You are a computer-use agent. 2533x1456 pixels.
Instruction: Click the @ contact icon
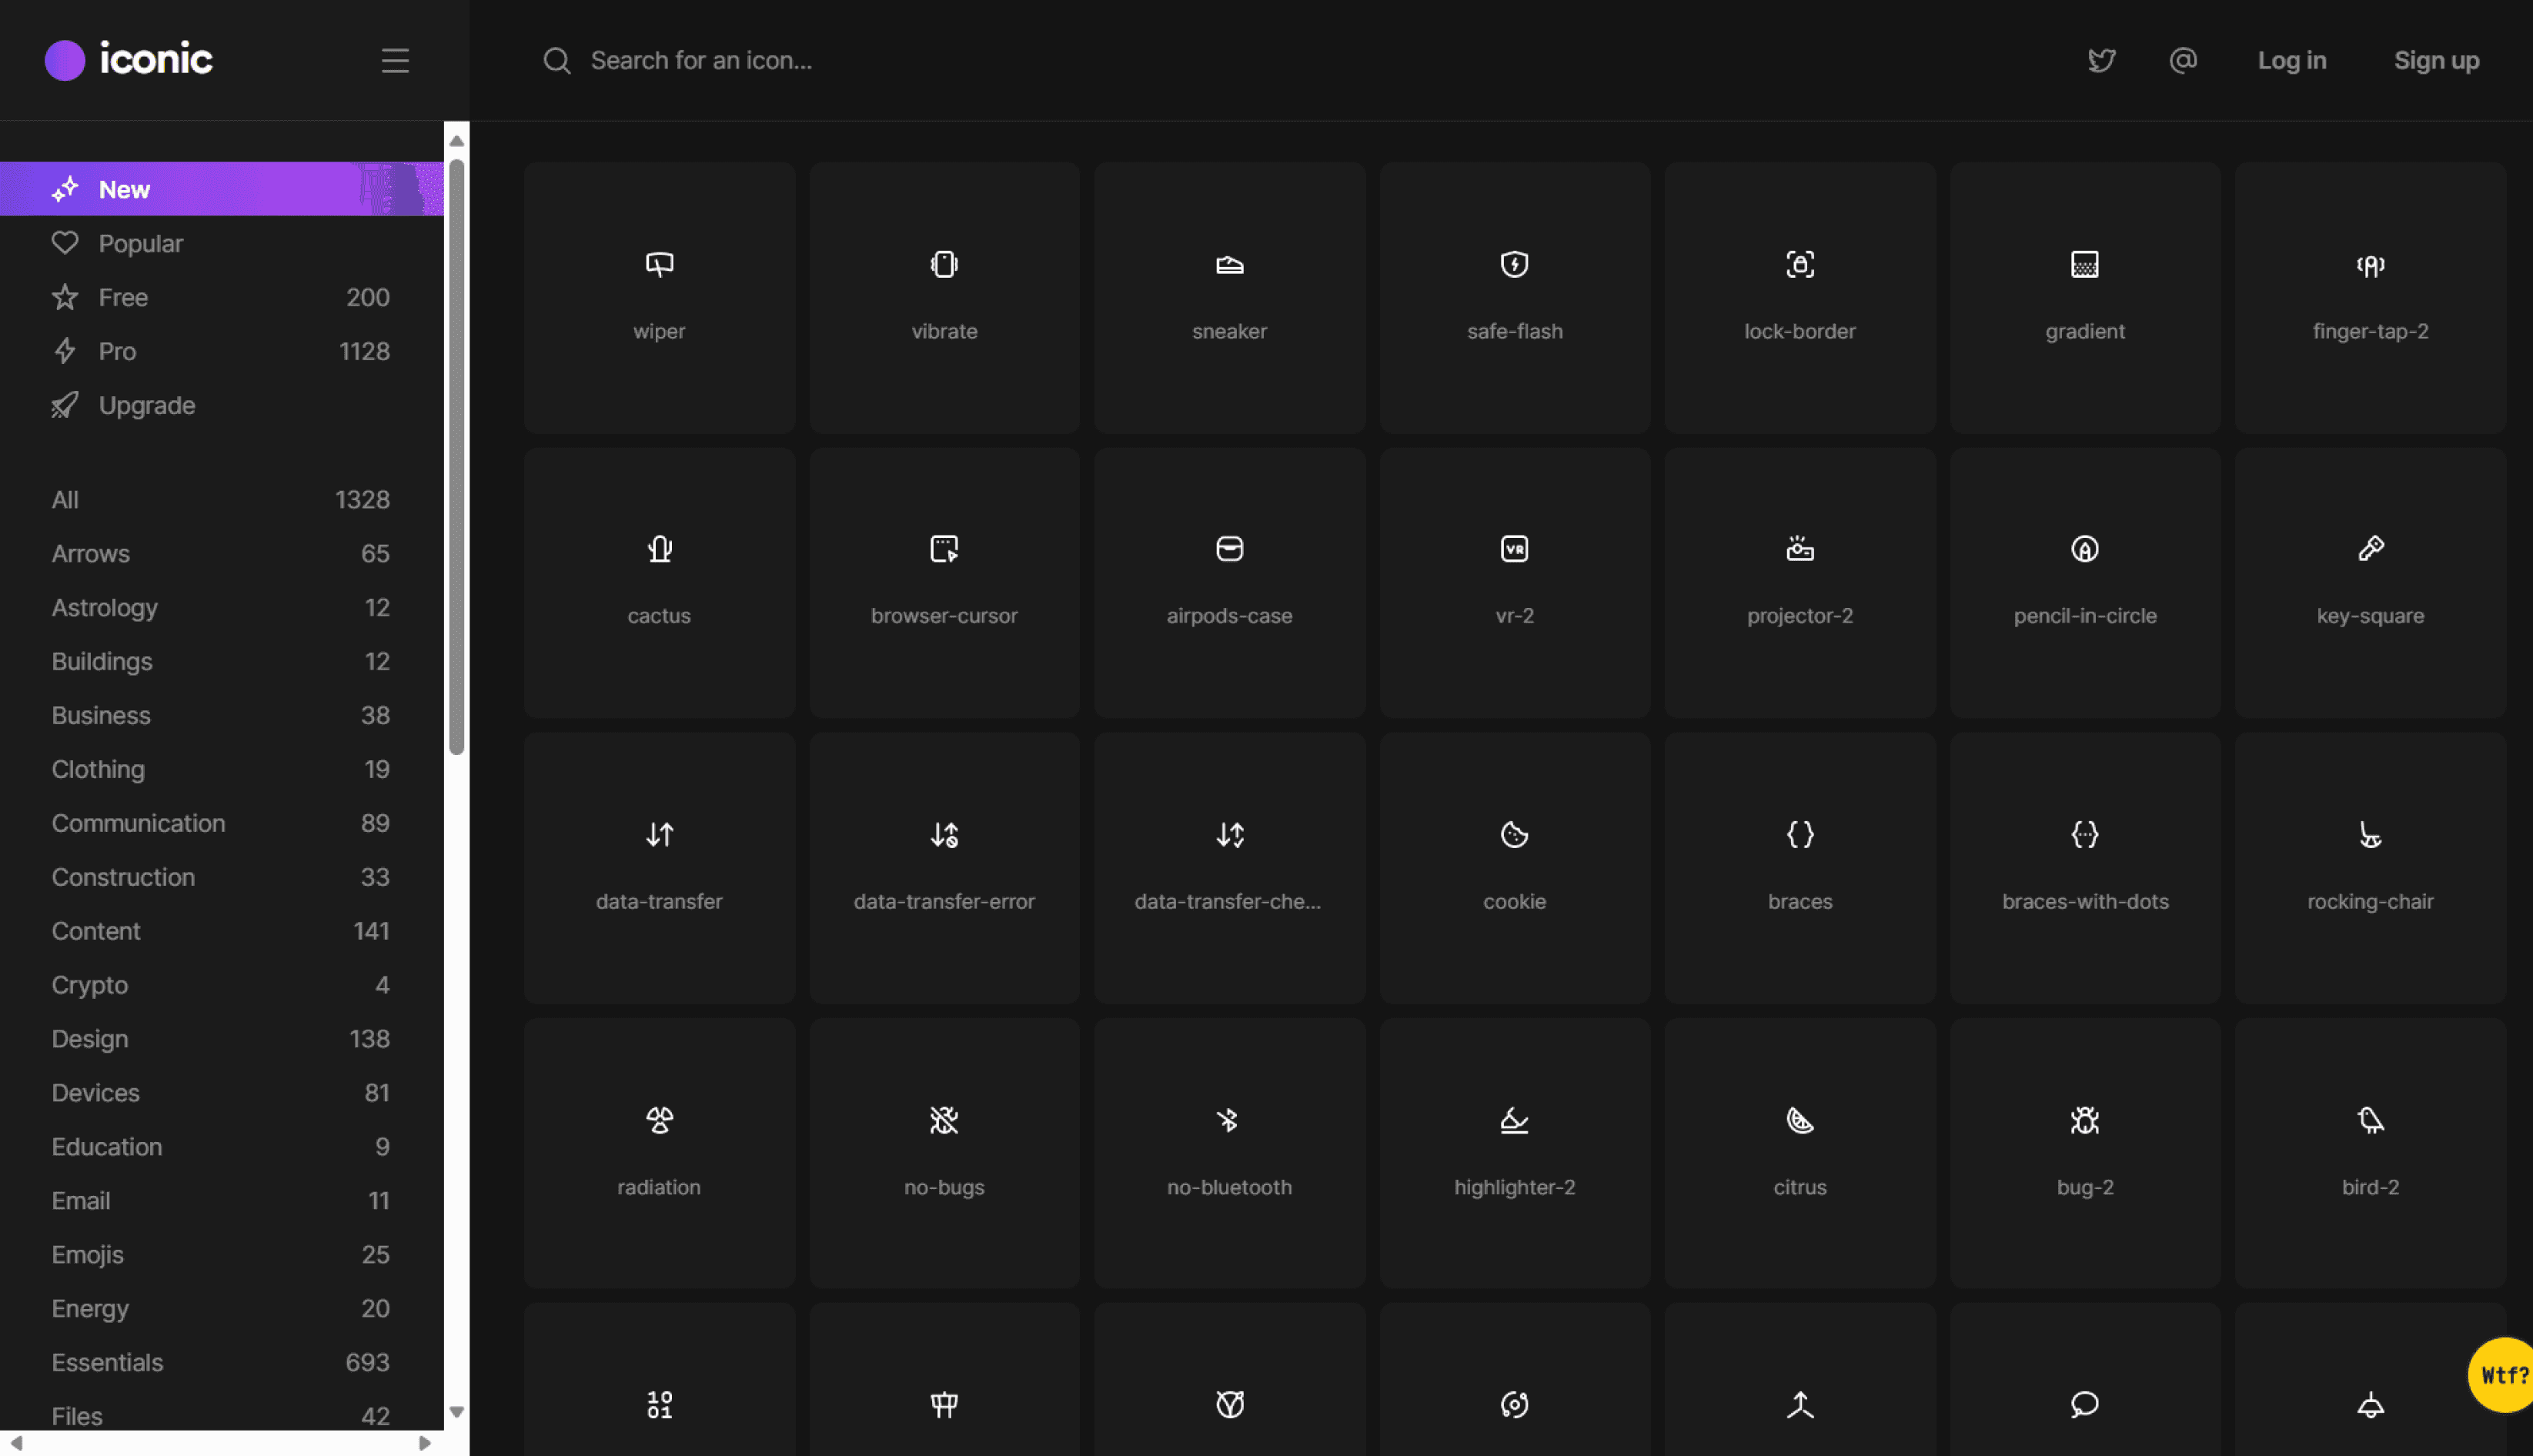(2183, 60)
